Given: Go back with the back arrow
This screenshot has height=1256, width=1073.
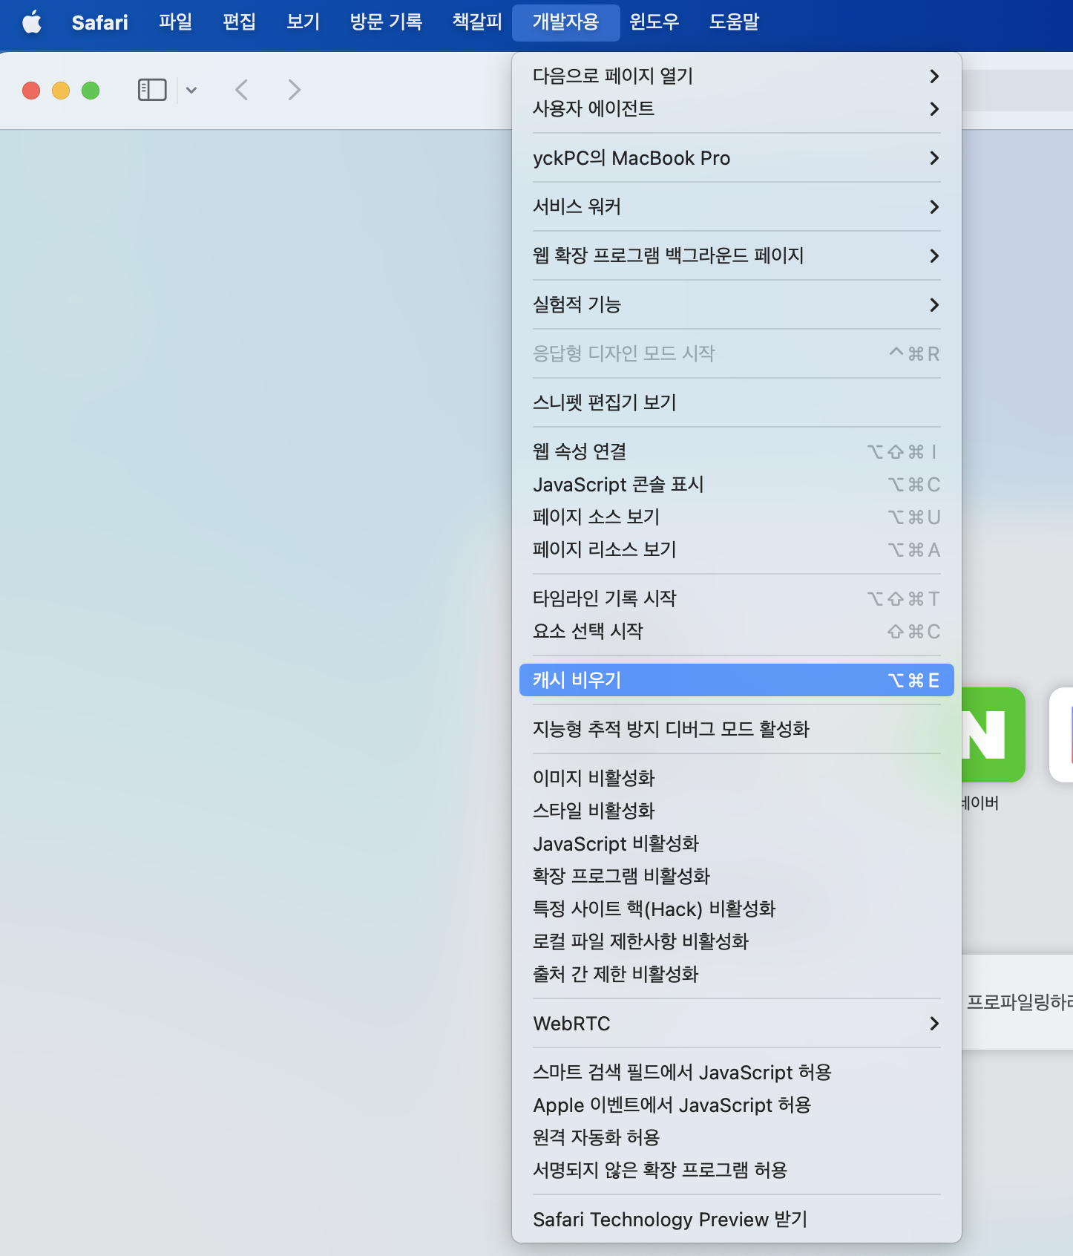Looking at the screenshot, I should click(x=241, y=90).
